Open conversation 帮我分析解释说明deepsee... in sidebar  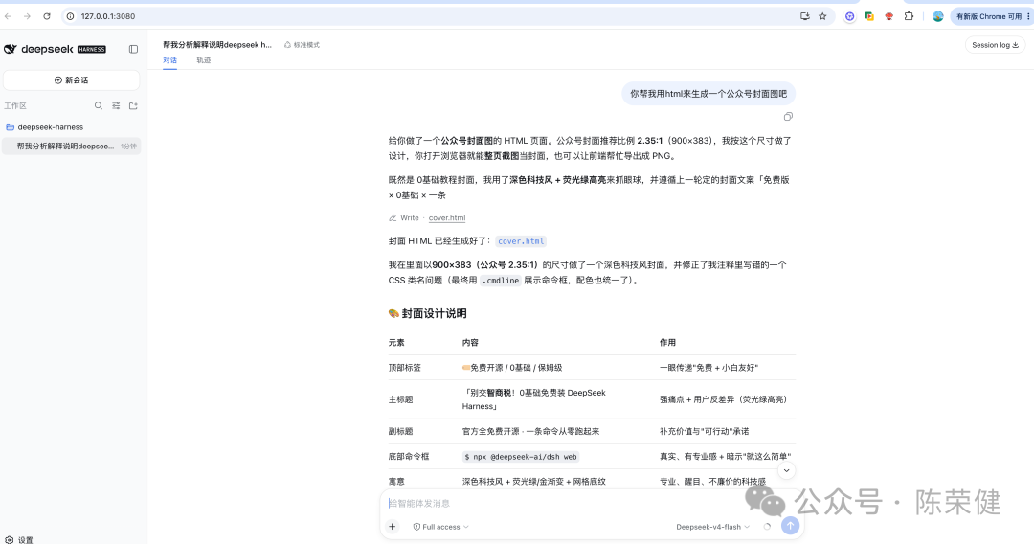pyautogui.click(x=71, y=147)
